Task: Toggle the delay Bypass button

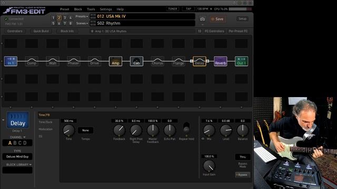Action: pyautogui.click(x=243, y=175)
